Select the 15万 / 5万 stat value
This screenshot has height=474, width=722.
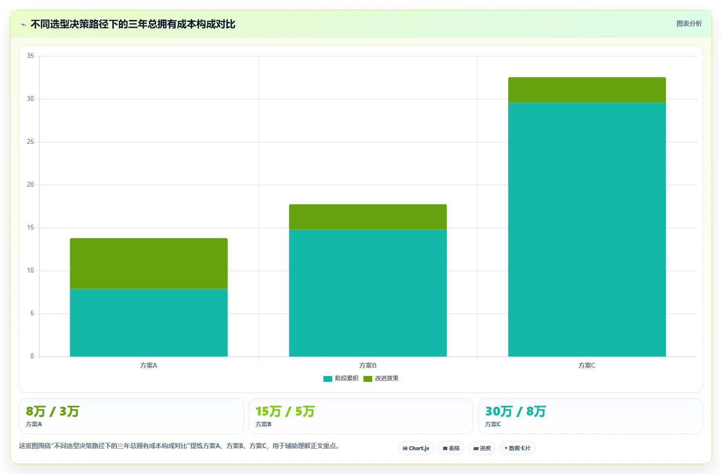[285, 412]
